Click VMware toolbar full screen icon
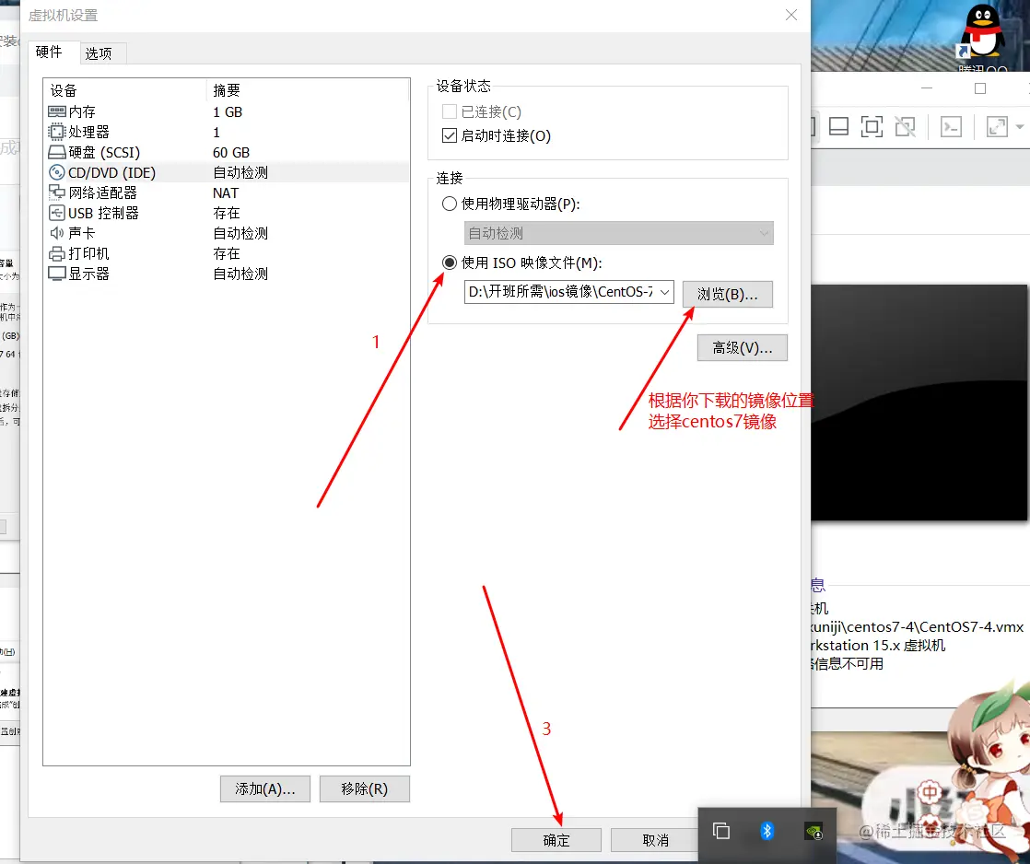Viewport: 1030px width, 864px height. [872, 126]
